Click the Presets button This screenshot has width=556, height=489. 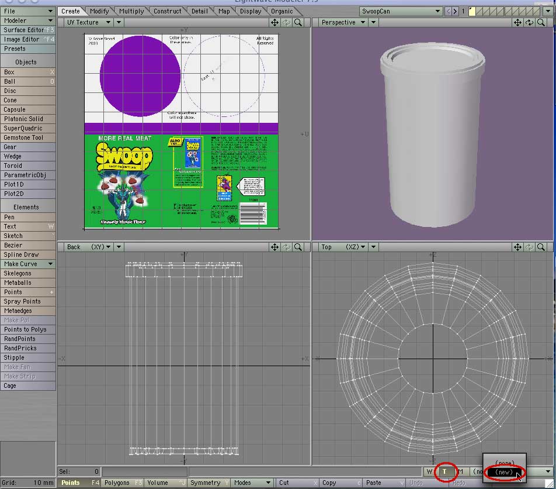(x=28, y=49)
